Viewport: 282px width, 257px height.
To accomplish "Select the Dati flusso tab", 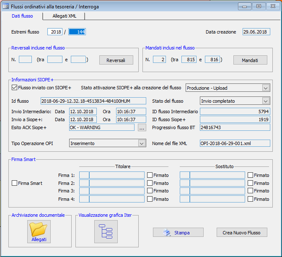I will click(22, 16).
